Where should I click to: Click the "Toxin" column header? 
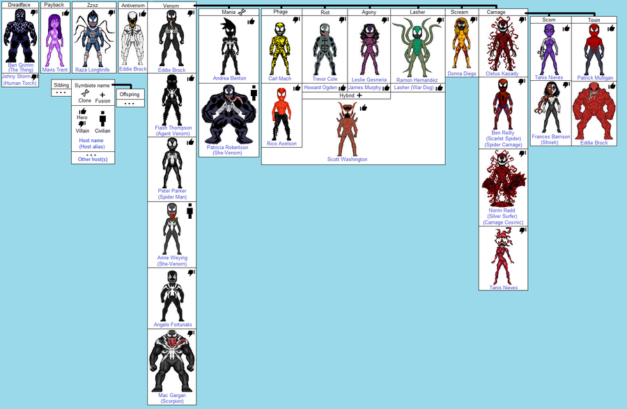[594, 20]
